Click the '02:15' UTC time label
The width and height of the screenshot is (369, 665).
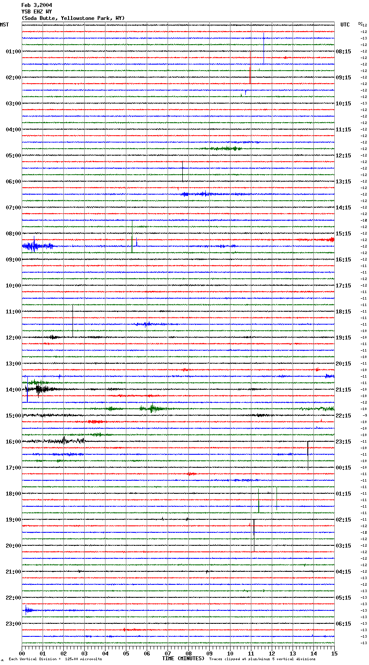coord(343,520)
